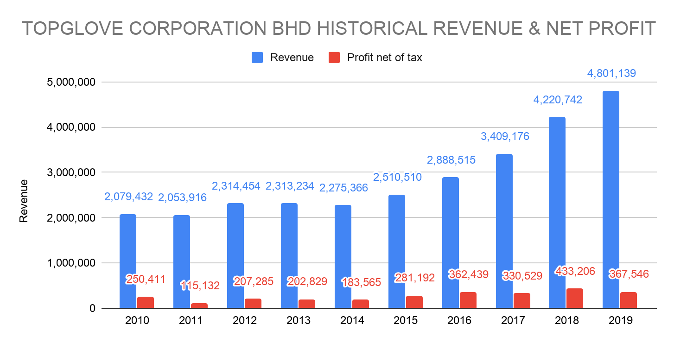This screenshot has width=674, height=344.
Task: Click the 2016 year label
Action: (x=459, y=321)
